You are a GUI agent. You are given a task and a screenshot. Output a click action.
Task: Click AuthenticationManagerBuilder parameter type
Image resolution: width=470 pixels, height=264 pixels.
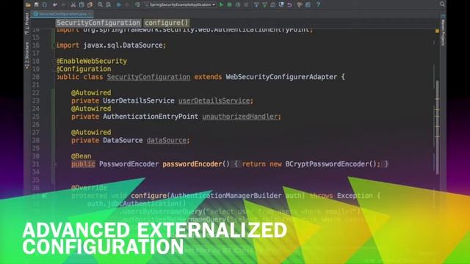click(x=226, y=196)
